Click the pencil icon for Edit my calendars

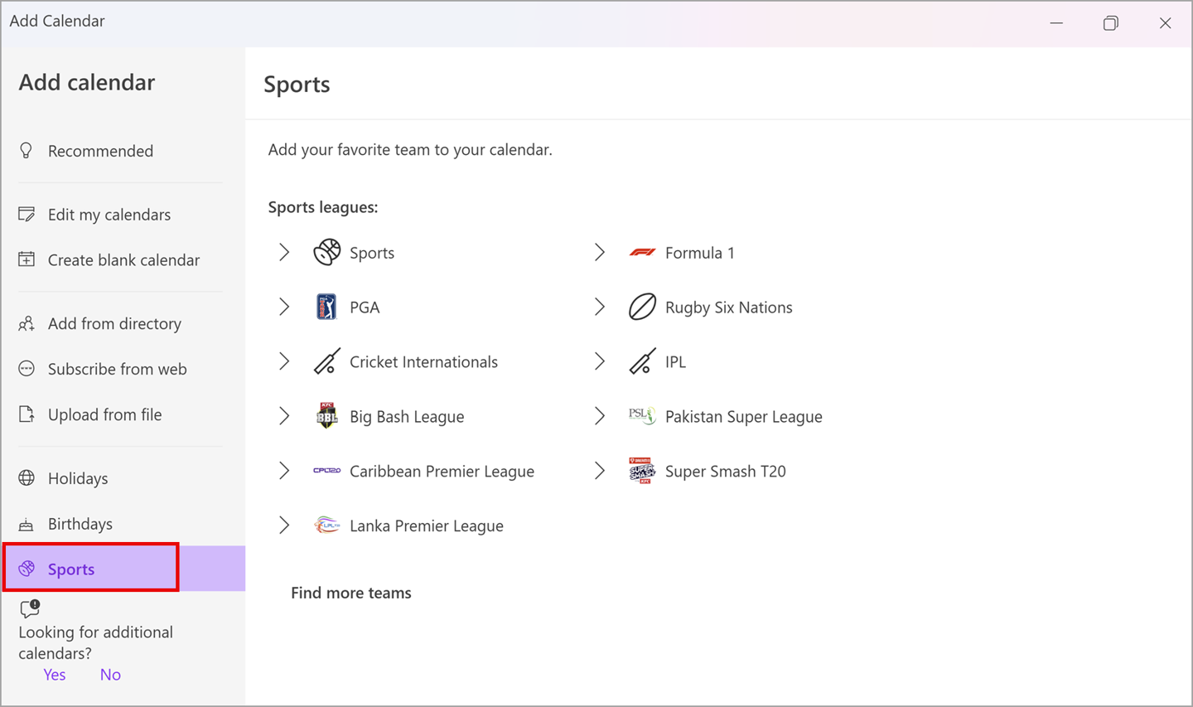[27, 215]
